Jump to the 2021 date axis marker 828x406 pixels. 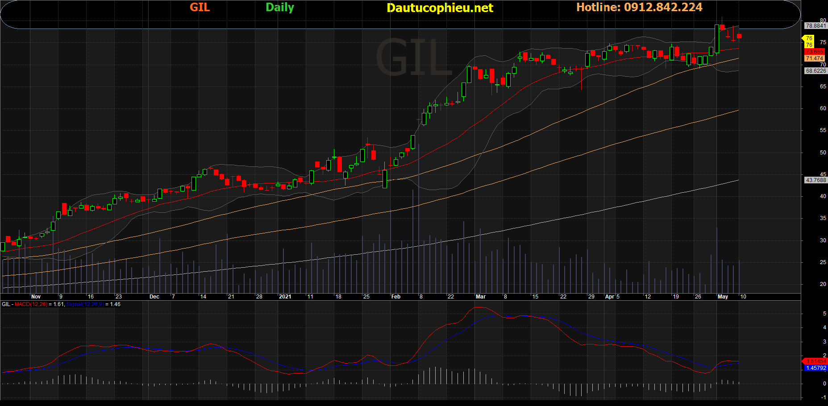(285, 297)
